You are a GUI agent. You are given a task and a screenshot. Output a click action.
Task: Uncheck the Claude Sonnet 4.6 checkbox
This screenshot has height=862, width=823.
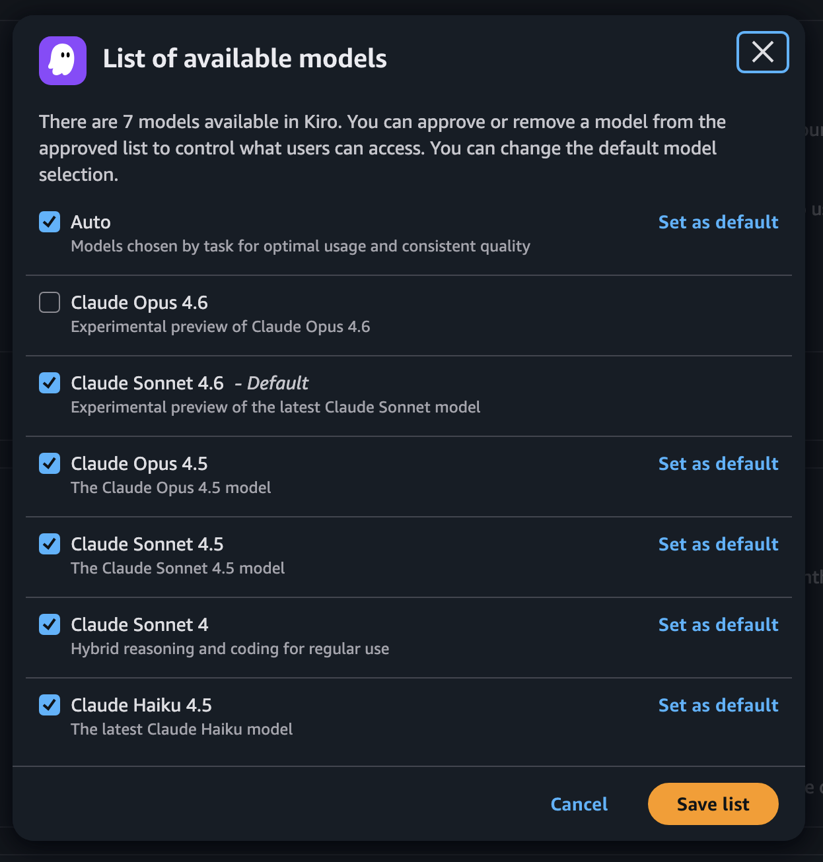49,383
